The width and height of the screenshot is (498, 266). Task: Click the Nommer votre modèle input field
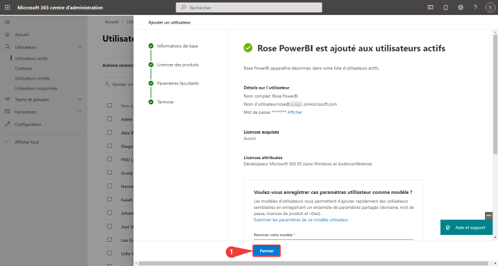pos(334,241)
